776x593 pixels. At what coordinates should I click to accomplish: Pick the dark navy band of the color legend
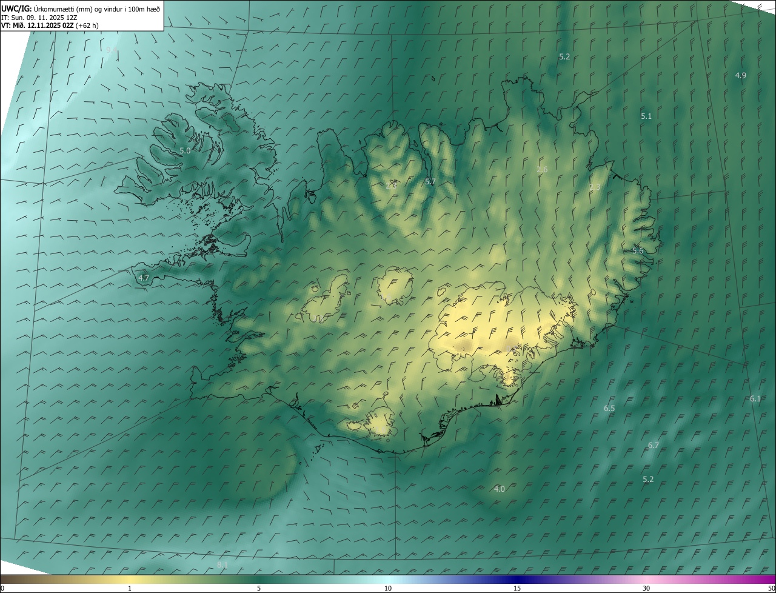(x=517, y=580)
